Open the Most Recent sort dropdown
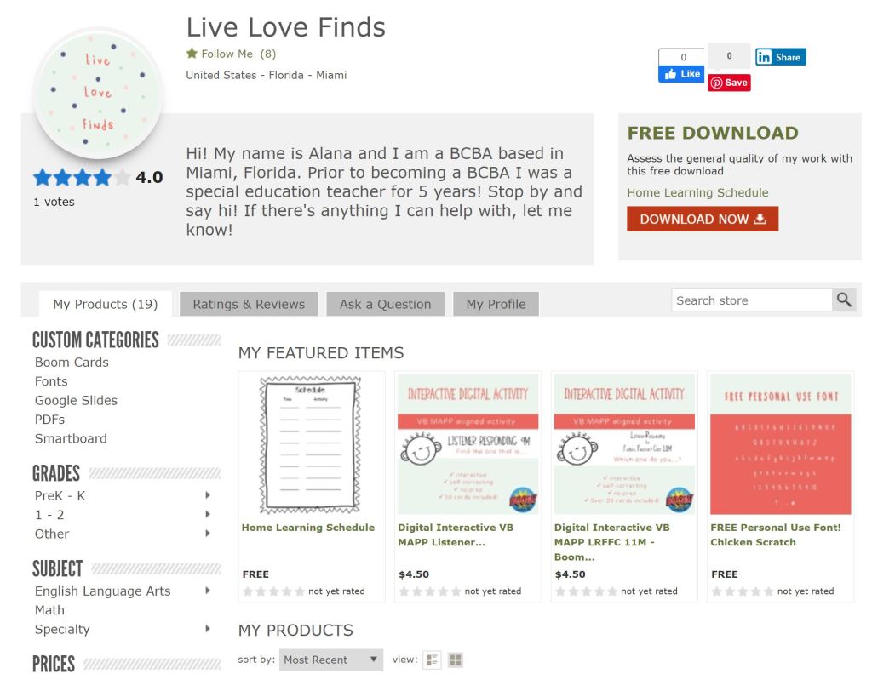Screen dimensions: 872x674 click(x=331, y=660)
